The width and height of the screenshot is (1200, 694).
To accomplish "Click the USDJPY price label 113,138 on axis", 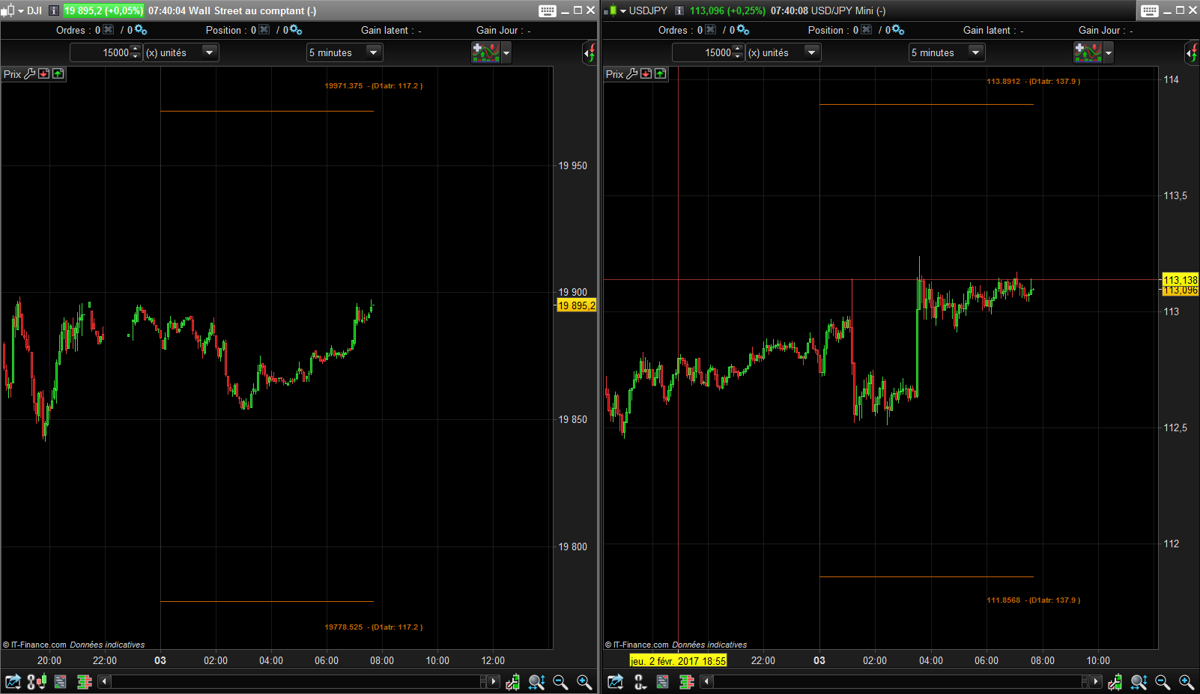I will pos(1181,280).
